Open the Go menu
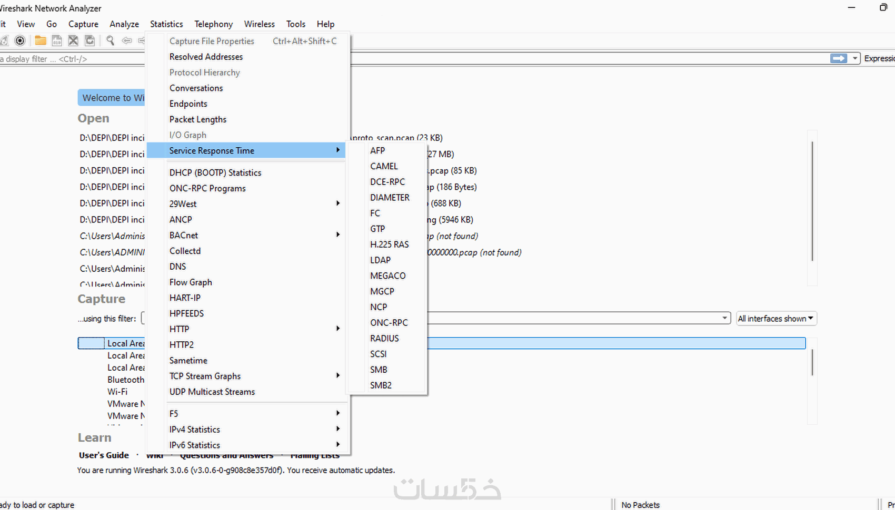895x510 pixels. tap(52, 24)
